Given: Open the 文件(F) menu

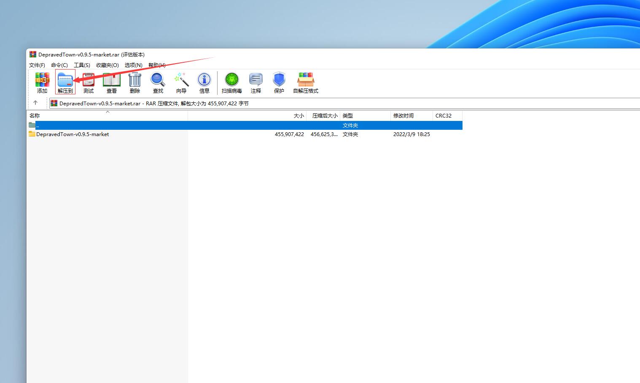Looking at the screenshot, I should pyautogui.click(x=37, y=65).
